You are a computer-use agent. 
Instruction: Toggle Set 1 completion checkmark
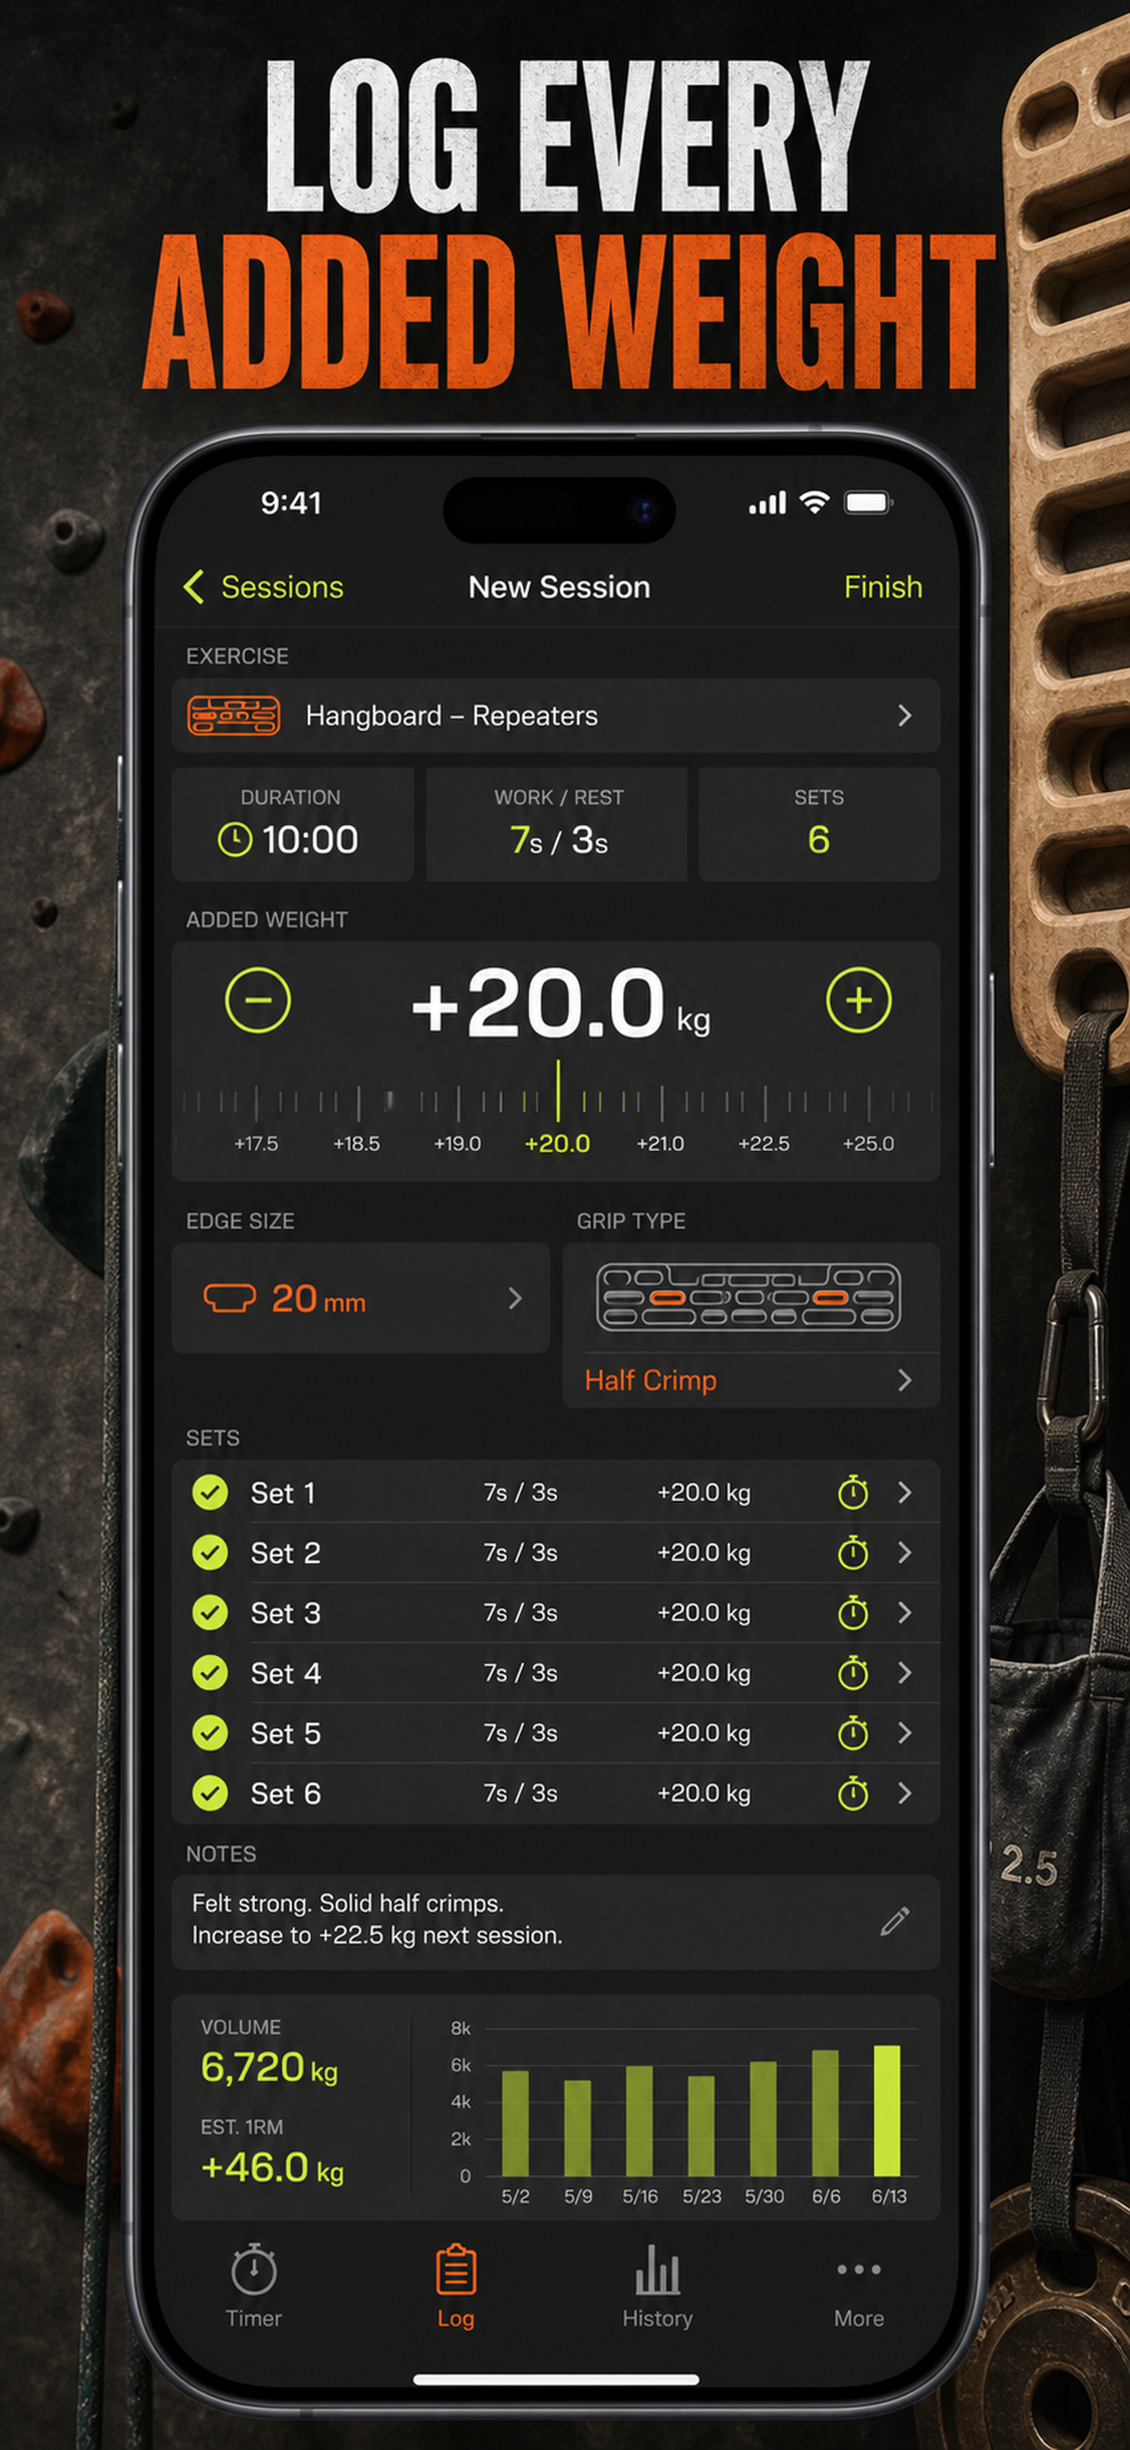[x=210, y=1492]
